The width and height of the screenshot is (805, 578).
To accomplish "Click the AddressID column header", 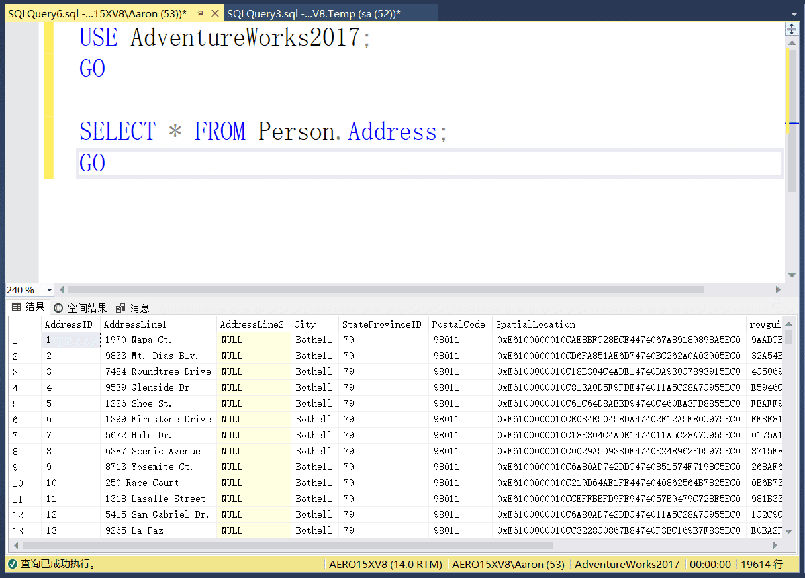I will click(x=70, y=324).
